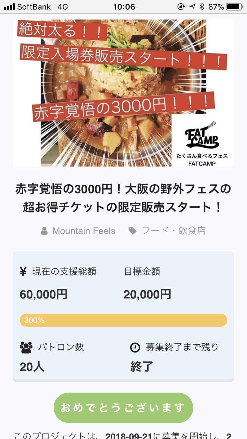Tap the rotation lock status icon

[x=181, y=7]
